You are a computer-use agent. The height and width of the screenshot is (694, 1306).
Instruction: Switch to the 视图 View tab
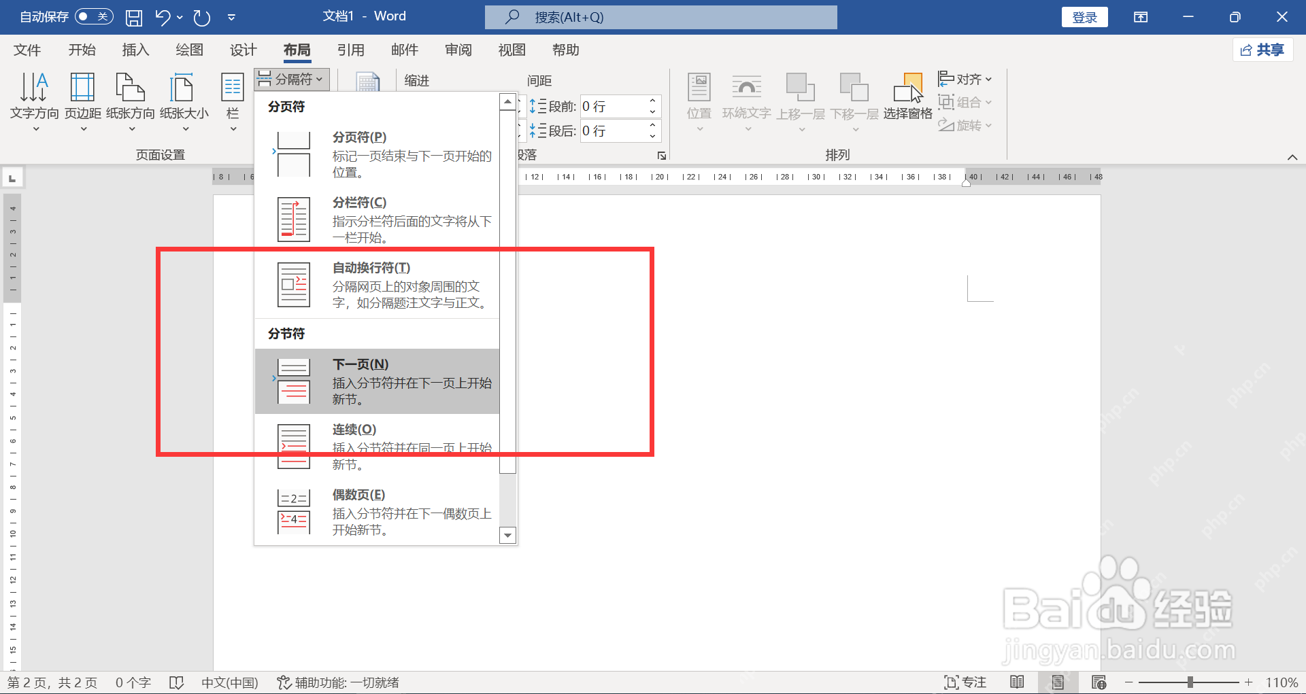(x=512, y=50)
